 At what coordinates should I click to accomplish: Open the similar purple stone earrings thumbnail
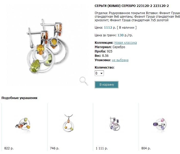114,124
